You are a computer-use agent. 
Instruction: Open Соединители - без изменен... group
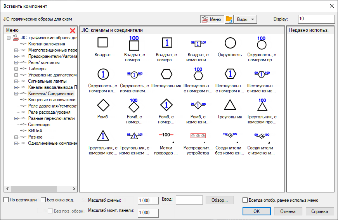[230, 135]
